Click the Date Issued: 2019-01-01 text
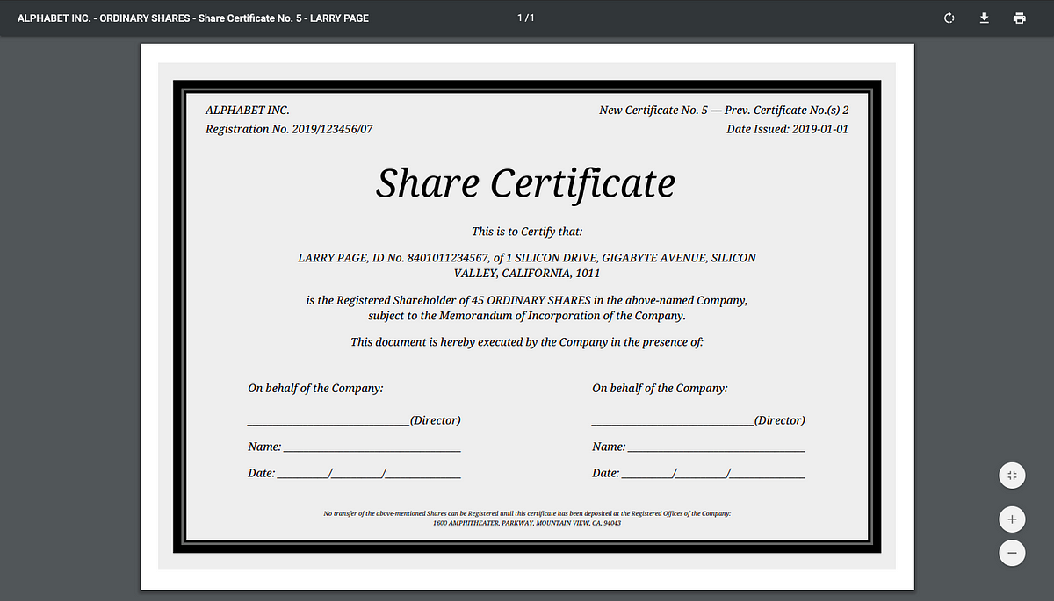Viewport: 1054px width, 601px height. point(788,129)
